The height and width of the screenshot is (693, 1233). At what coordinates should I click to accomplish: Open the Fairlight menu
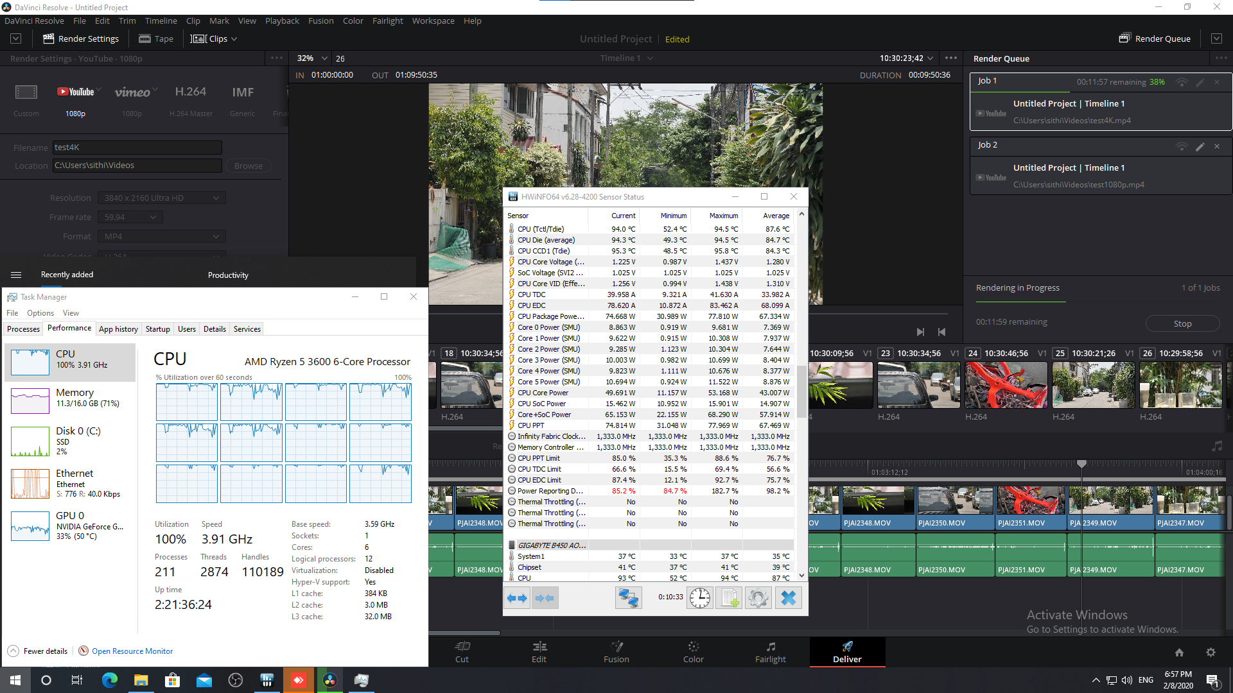(387, 21)
